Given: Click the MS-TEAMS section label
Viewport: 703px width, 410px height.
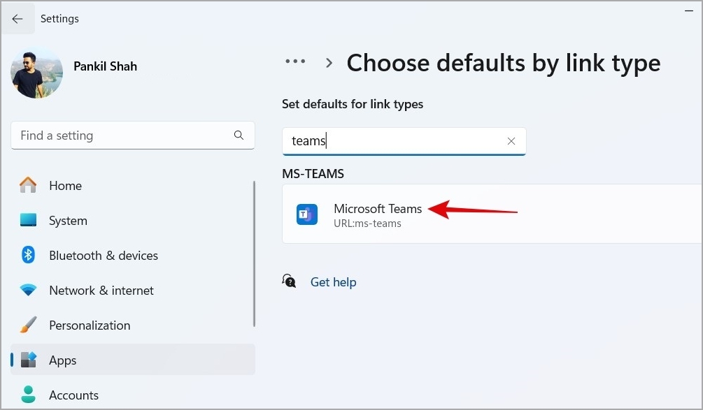Looking at the screenshot, I should coord(313,174).
